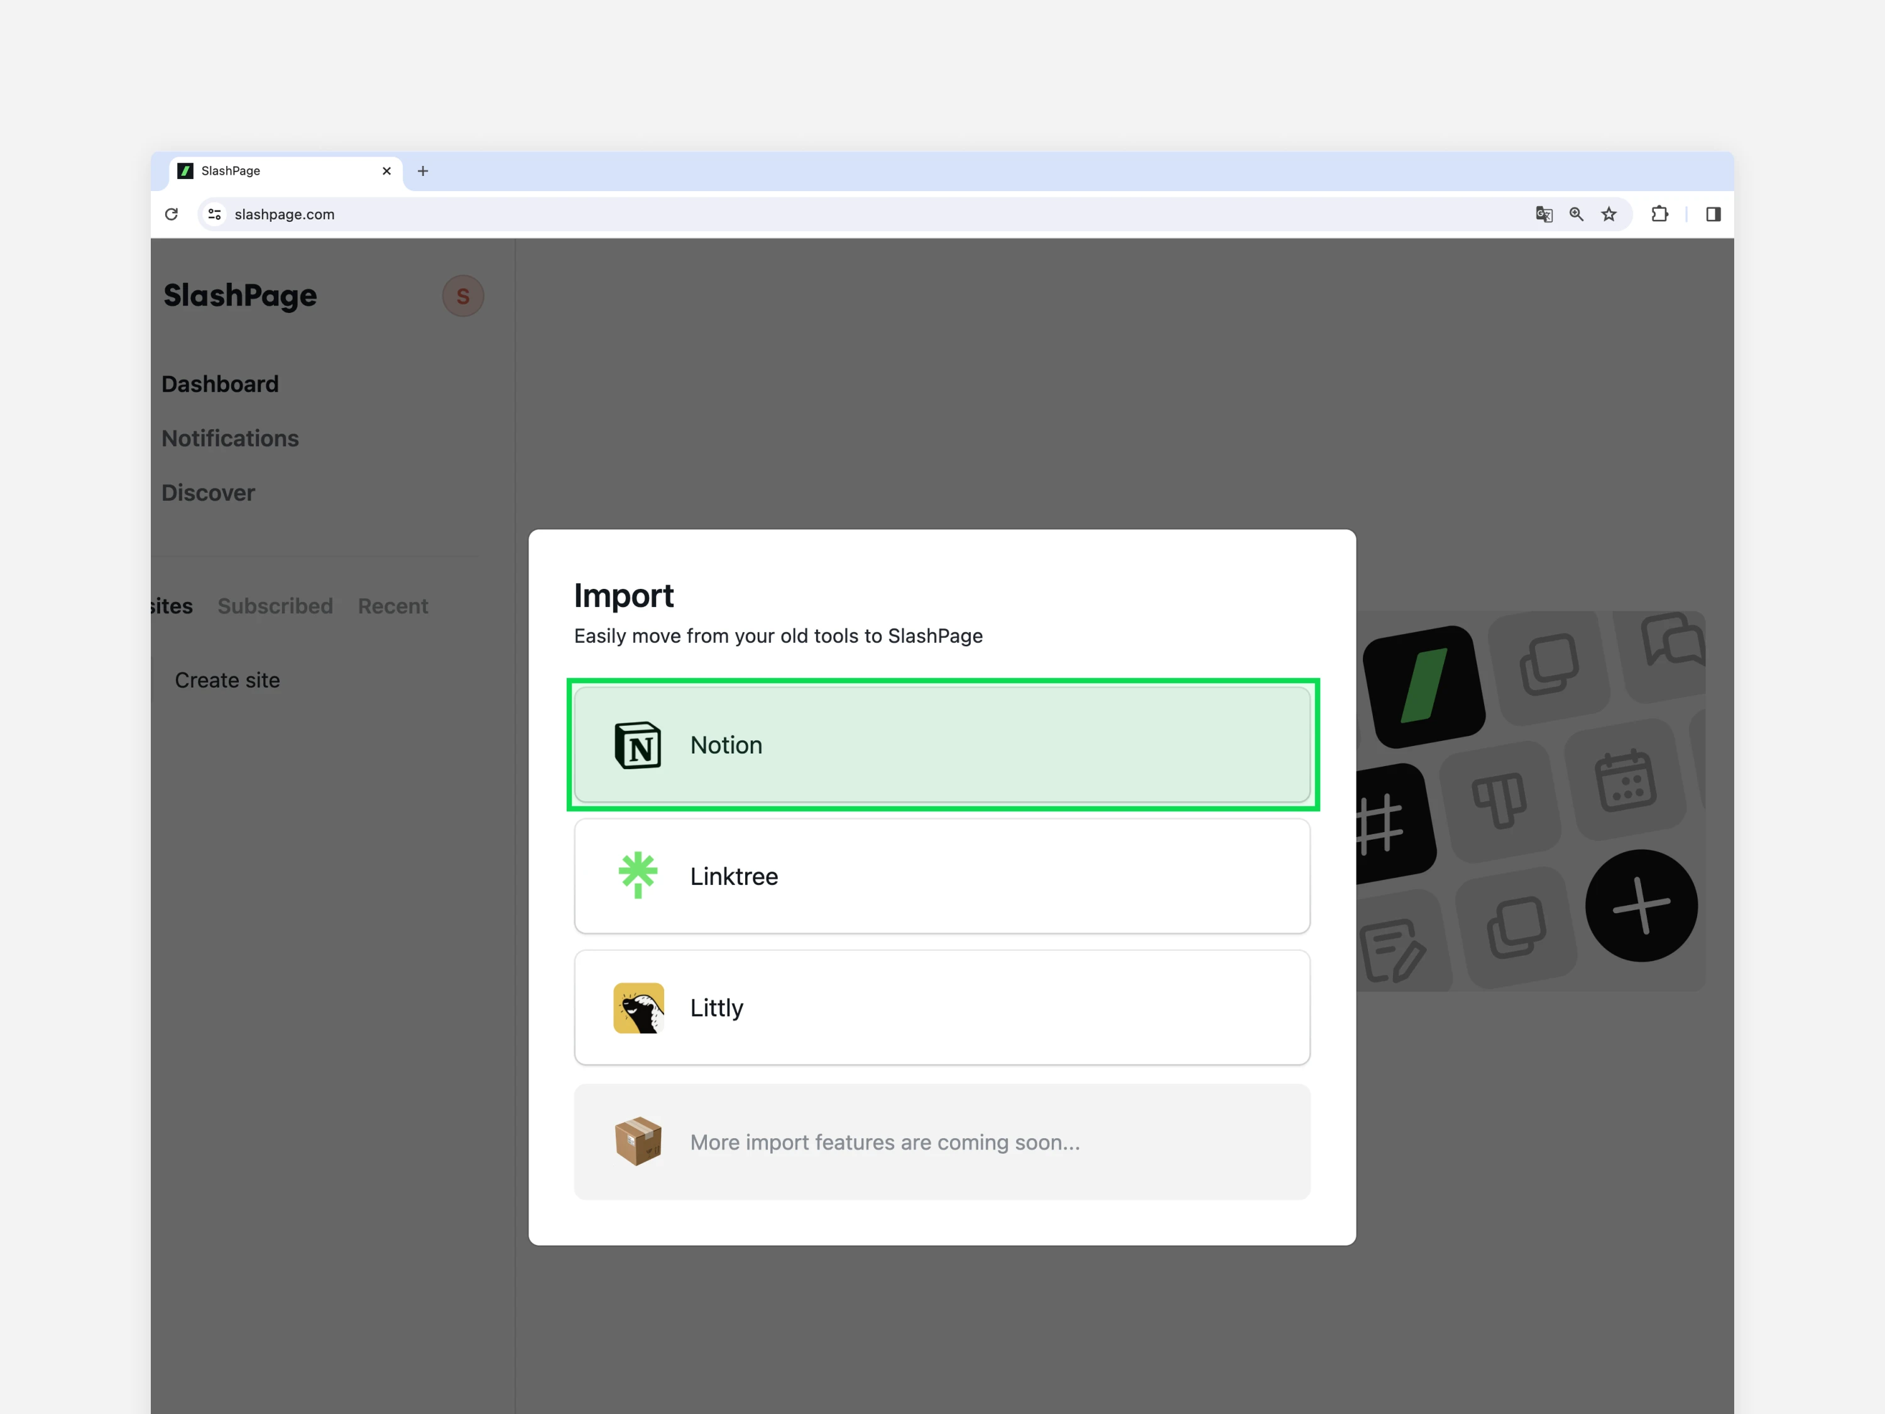Viewport: 1885px width, 1414px height.
Task: Toggle the browser side panel icon
Action: pyautogui.click(x=1713, y=214)
